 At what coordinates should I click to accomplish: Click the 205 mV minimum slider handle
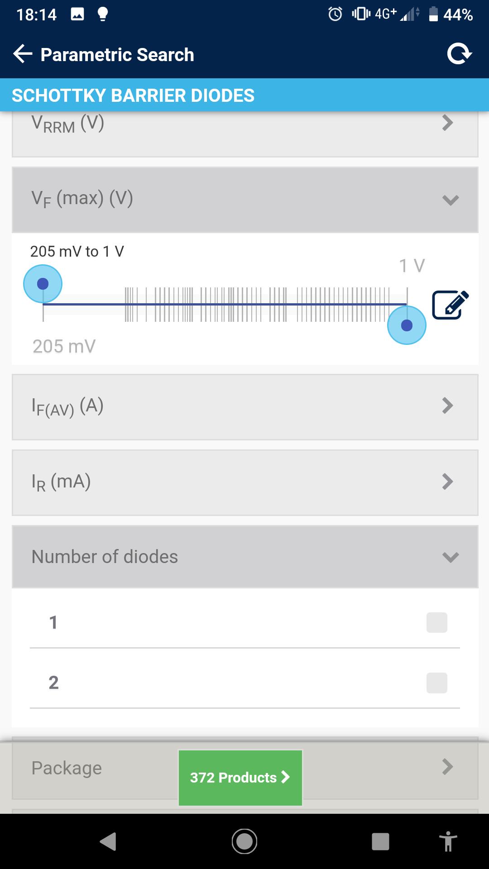pos(43,284)
